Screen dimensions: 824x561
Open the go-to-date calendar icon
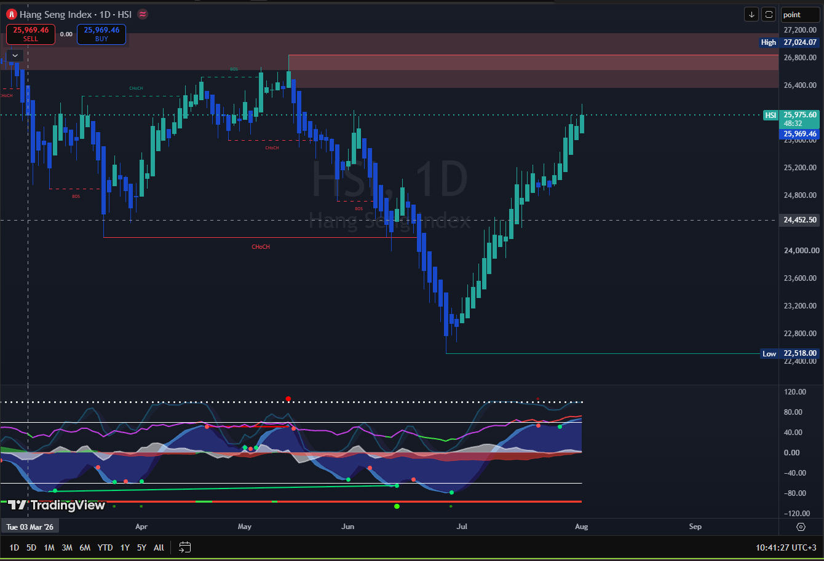(185, 547)
